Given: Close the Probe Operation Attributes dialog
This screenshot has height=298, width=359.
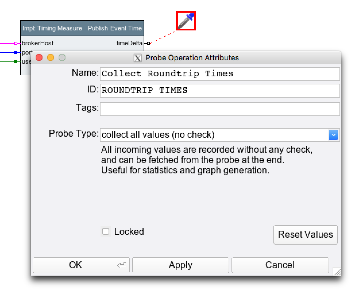Looking at the screenshot, I should (39, 58).
